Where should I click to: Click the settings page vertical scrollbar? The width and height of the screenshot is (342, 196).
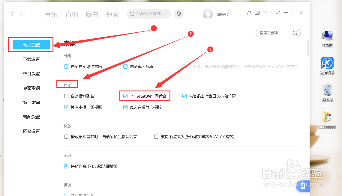(x=308, y=48)
